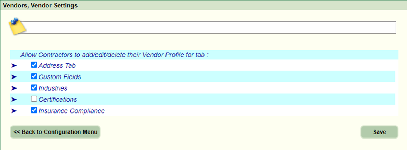
Task: Click the arrow icon beside Industries
Action: pyautogui.click(x=14, y=88)
